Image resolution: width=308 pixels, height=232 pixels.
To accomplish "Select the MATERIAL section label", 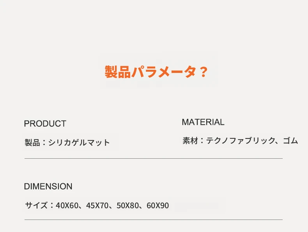I will point(203,122).
